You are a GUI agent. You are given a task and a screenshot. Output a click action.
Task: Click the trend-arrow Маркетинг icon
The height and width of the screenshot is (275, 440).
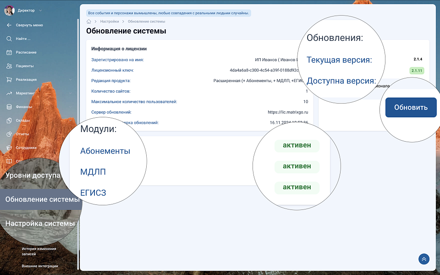(9, 93)
